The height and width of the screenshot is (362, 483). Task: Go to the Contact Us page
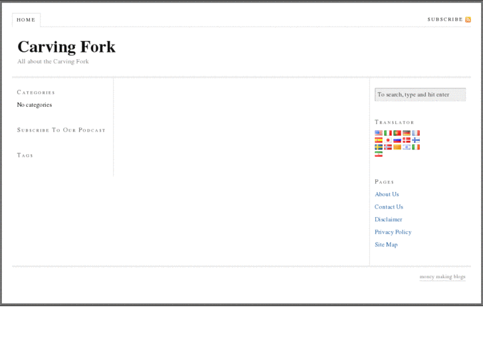(389, 207)
